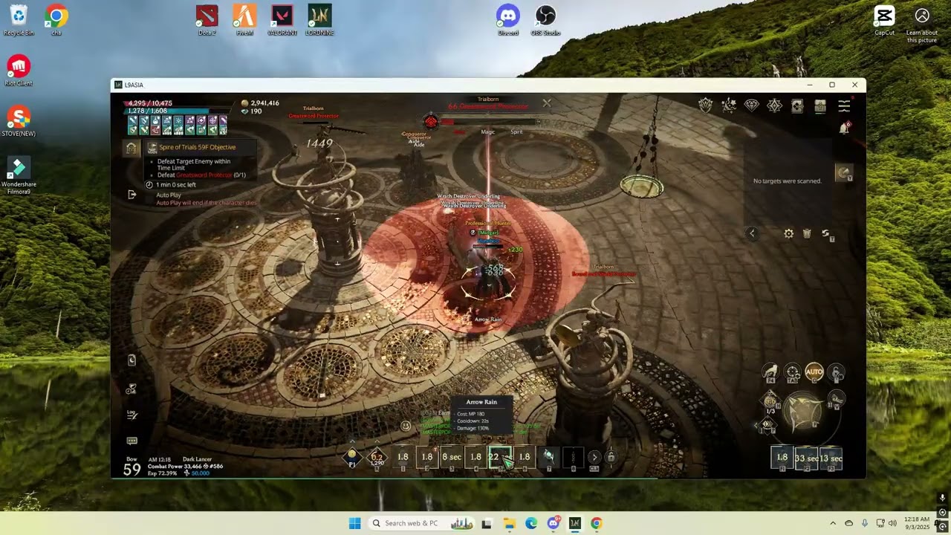951x535 pixels.
Task: Open File Explorer from the taskbar
Action: click(509, 523)
